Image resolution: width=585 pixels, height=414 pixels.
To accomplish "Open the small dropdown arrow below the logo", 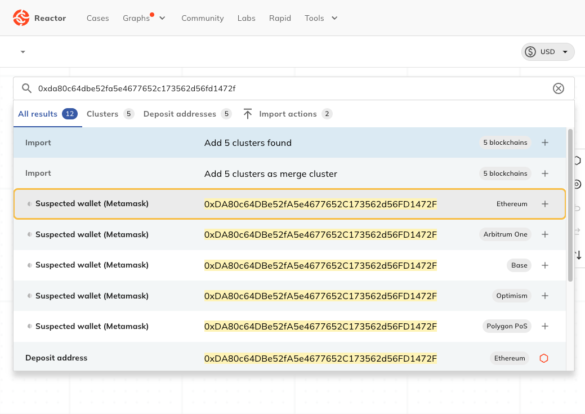I will 23,52.
